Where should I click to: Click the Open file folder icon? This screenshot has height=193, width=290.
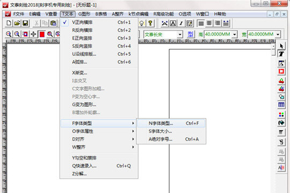[x=17, y=23]
